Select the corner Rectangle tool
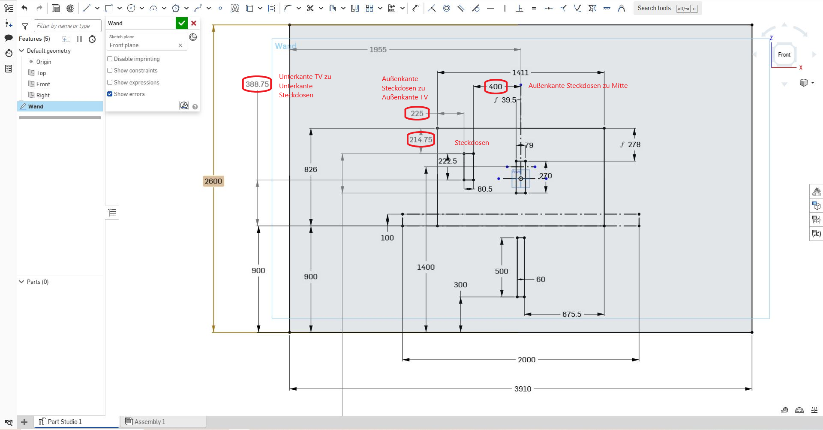Image resolution: width=823 pixels, height=430 pixels. tap(109, 8)
